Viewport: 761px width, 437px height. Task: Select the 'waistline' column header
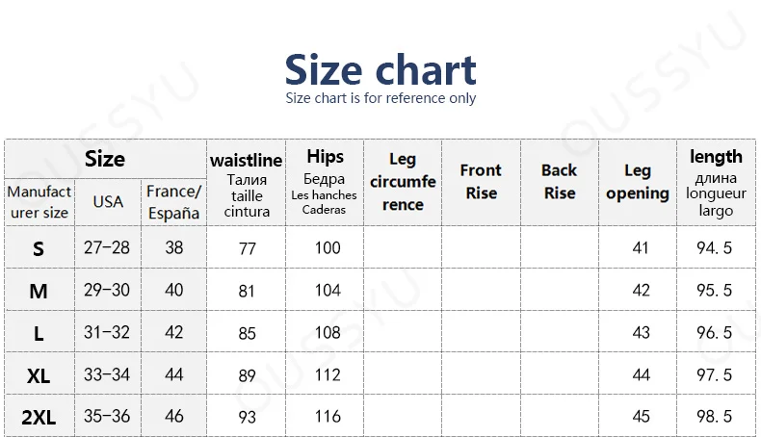pos(247,183)
